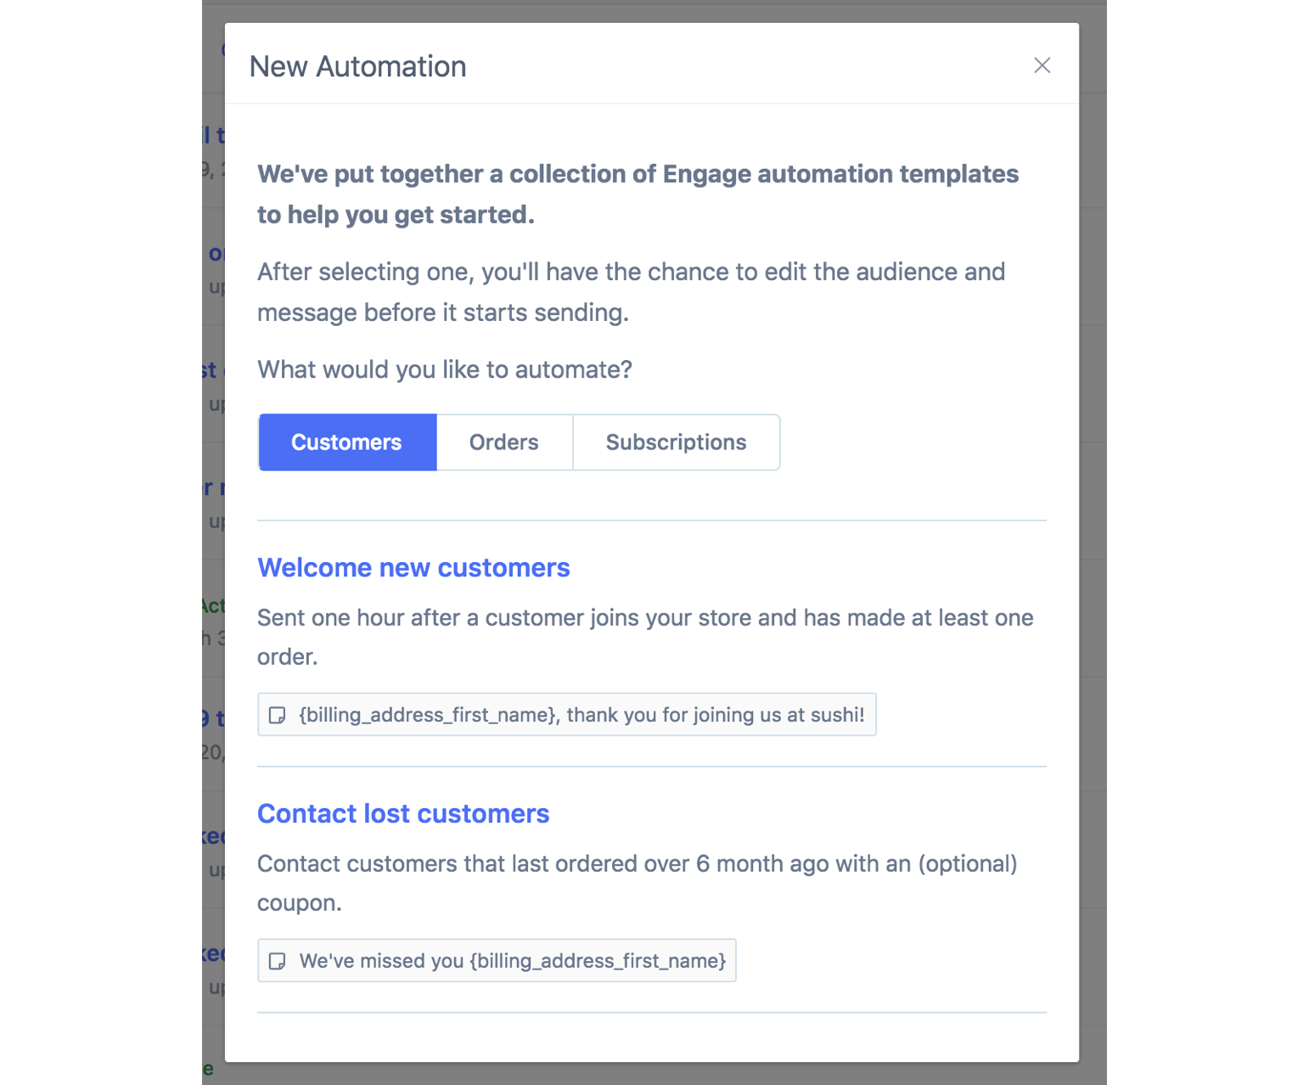Click the {billing_address_first_name} placeholder in missed-you message

coord(598,961)
